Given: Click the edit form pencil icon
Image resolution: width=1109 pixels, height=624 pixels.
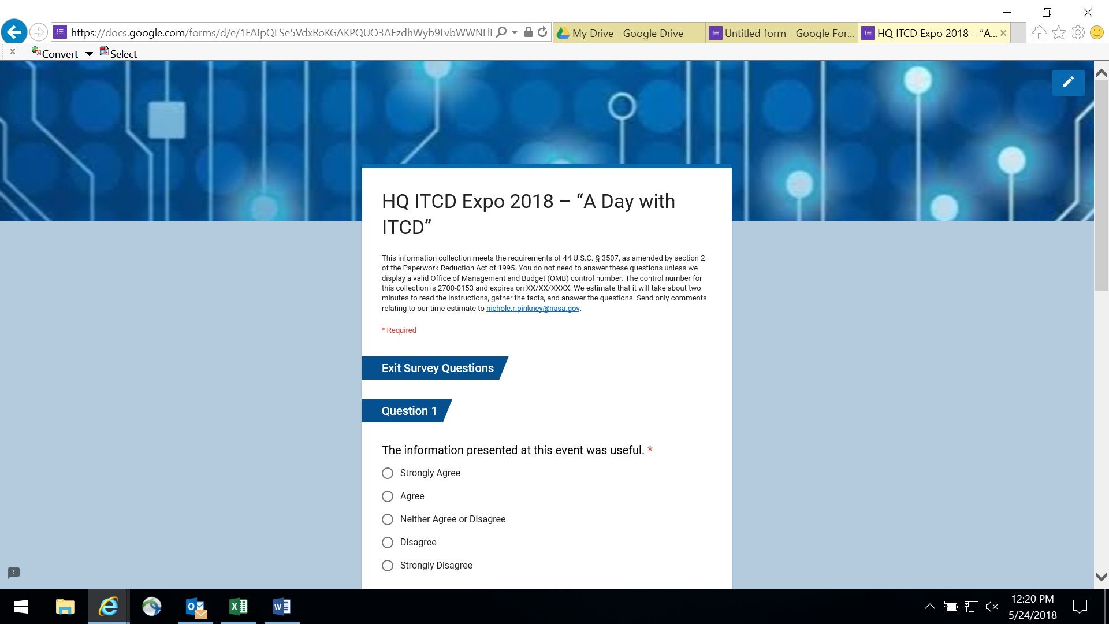Looking at the screenshot, I should pos(1068,82).
